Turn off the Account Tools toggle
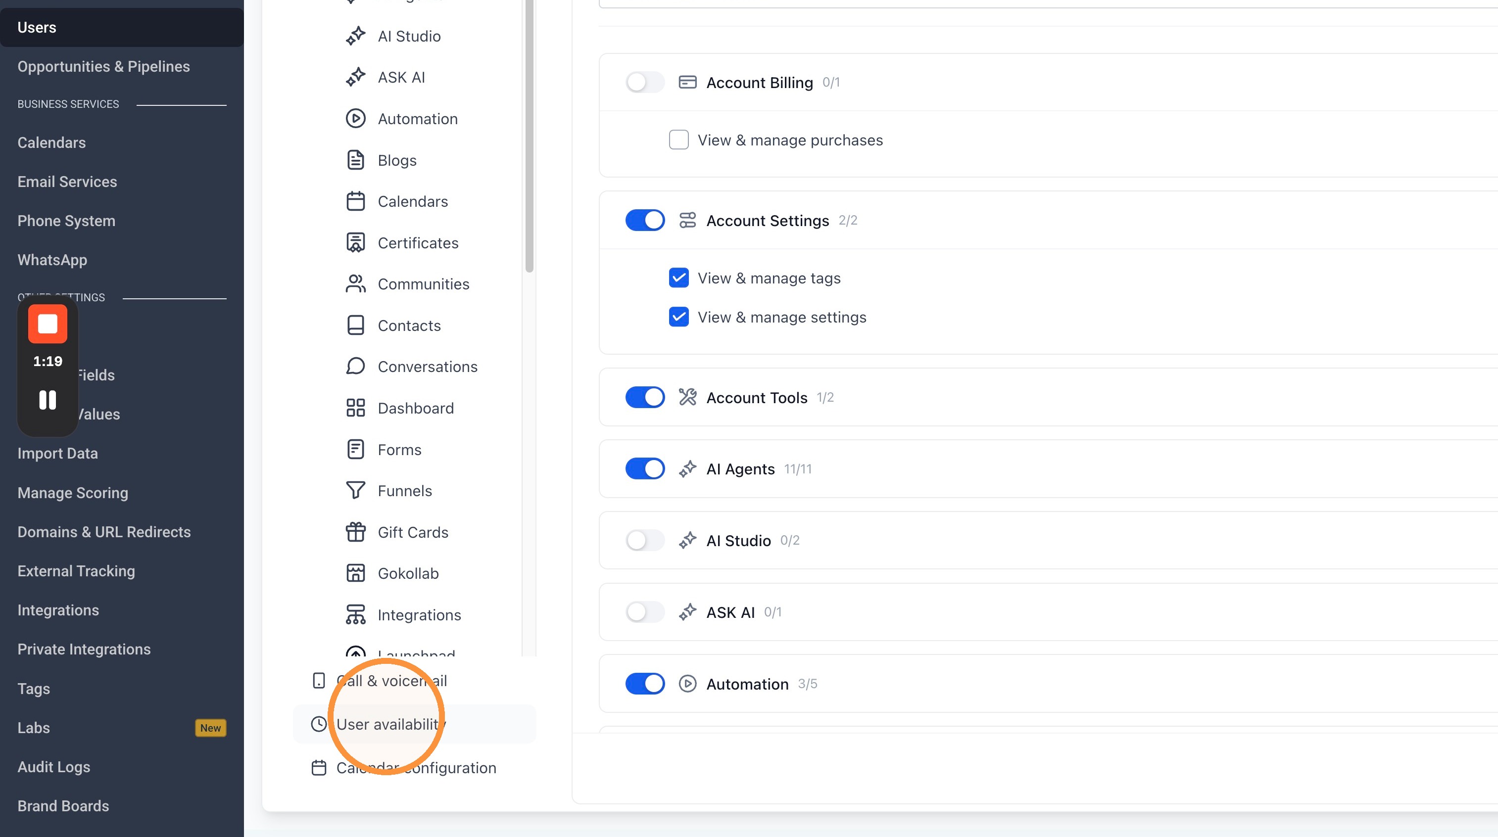Image resolution: width=1498 pixels, height=837 pixels. tap(644, 398)
